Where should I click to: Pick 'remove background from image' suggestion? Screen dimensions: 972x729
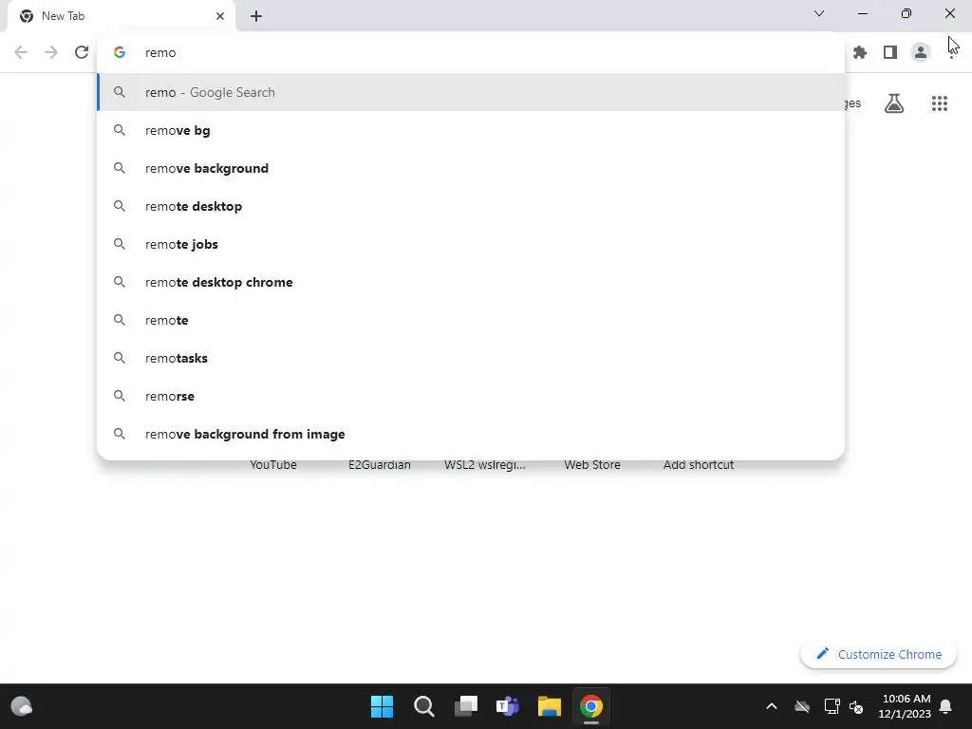point(471,434)
